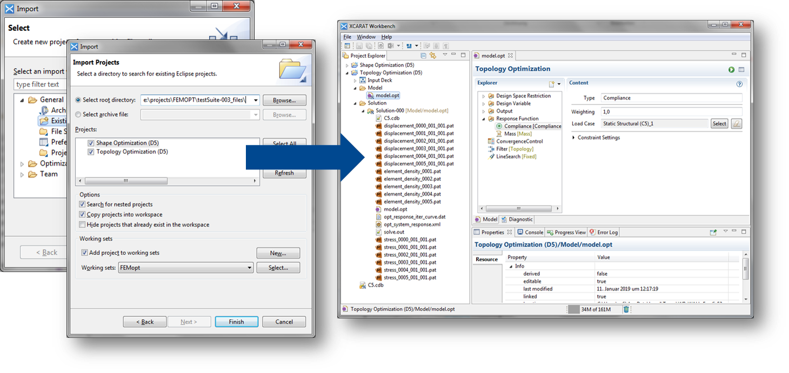Toggle Search for nested projects checkbox

[x=82, y=205]
